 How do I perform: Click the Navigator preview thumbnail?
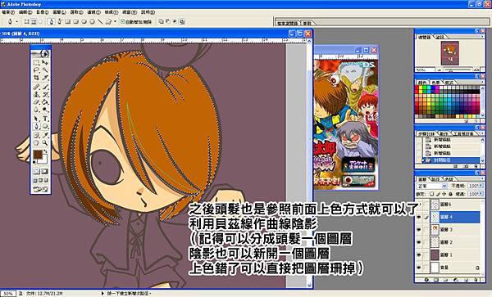(449, 52)
